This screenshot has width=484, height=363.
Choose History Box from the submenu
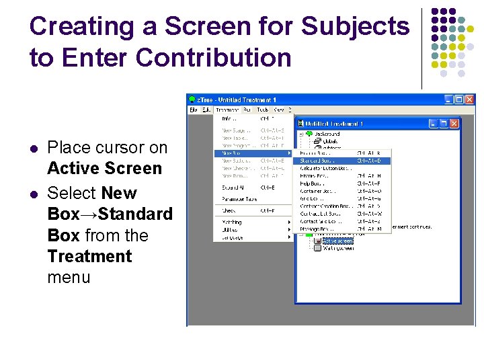(x=341, y=176)
